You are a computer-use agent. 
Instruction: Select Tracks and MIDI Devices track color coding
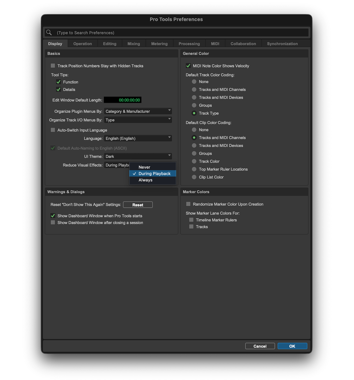click(x=194, y=97)
